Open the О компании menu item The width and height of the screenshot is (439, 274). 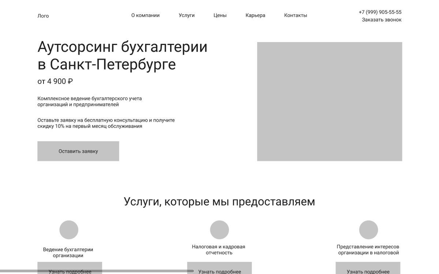point(145,15)
